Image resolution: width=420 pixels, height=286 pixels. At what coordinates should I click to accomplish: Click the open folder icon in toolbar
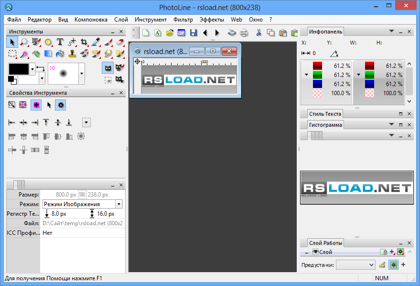tap(170, 33)
